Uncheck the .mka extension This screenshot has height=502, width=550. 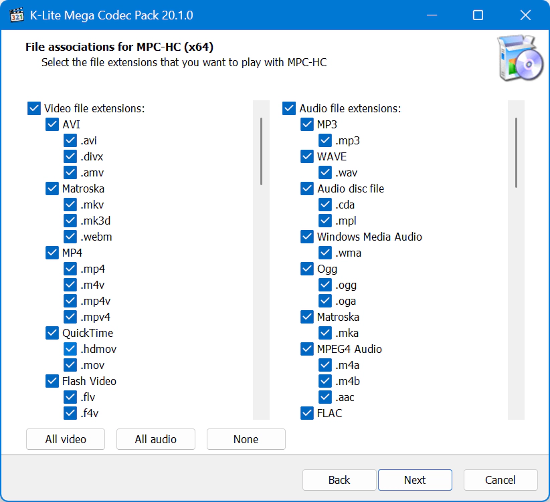(325, 333)
